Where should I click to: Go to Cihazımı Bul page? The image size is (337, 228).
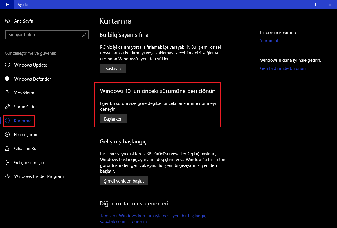[x=26, y=148]
